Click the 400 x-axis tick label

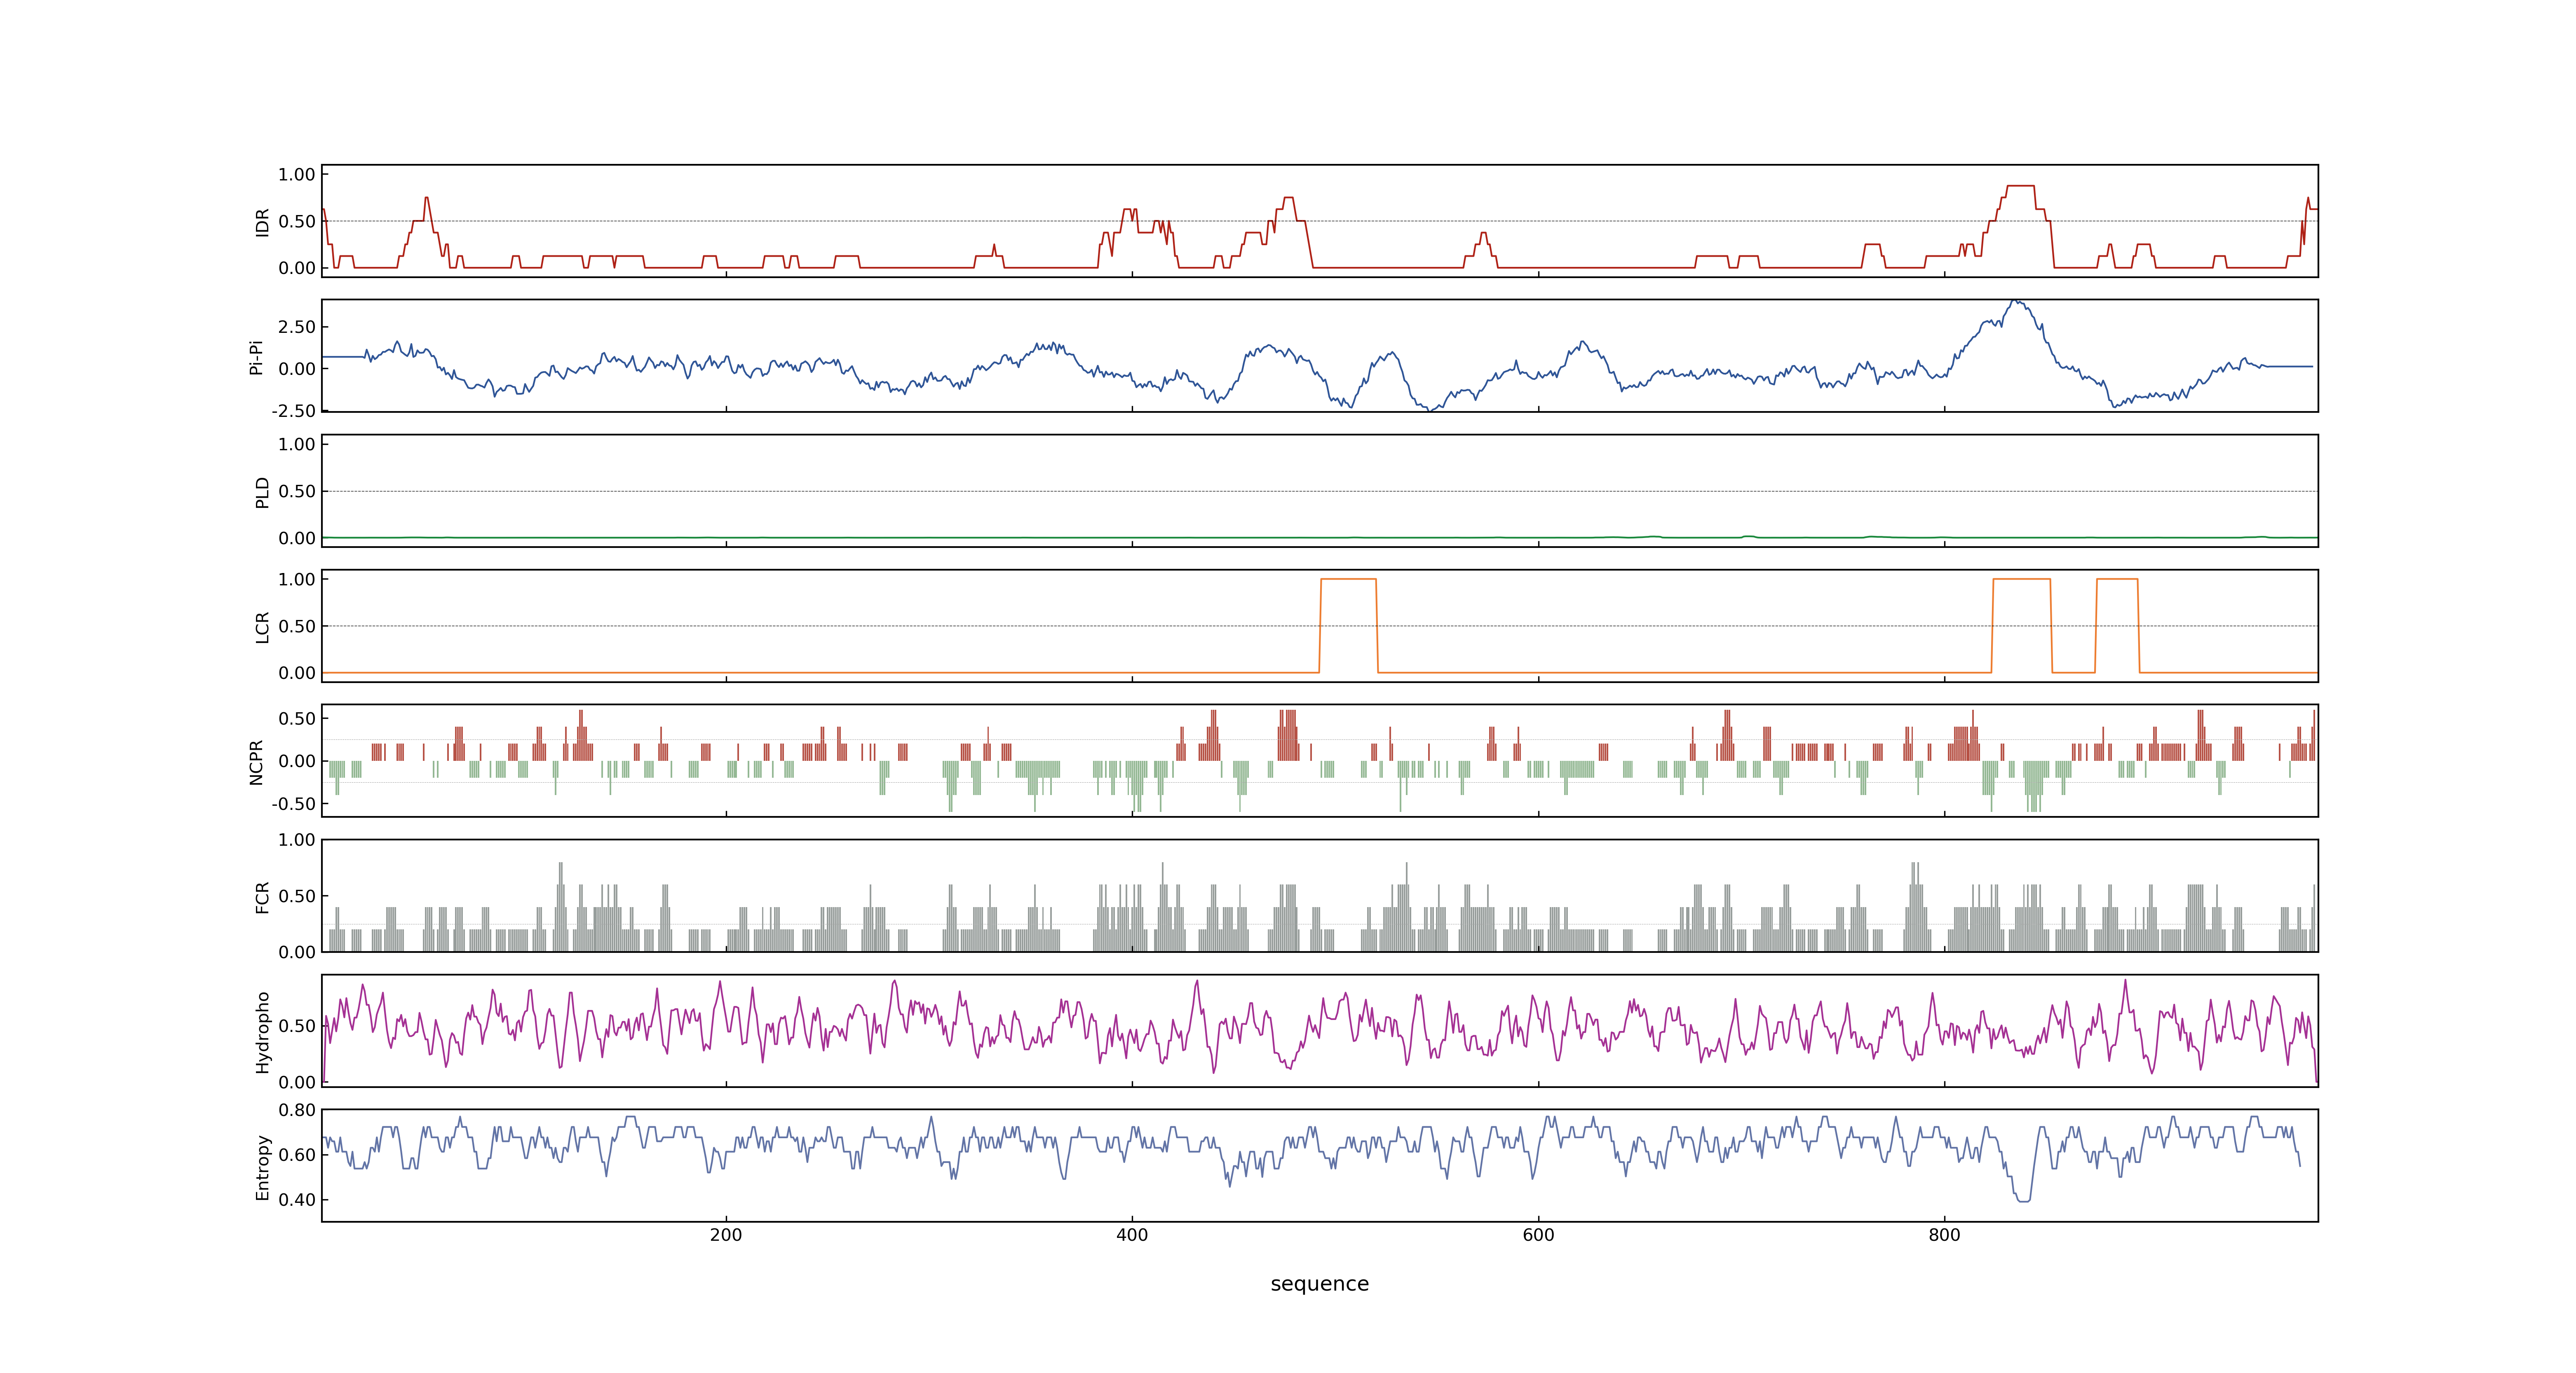[1132, 1234]
